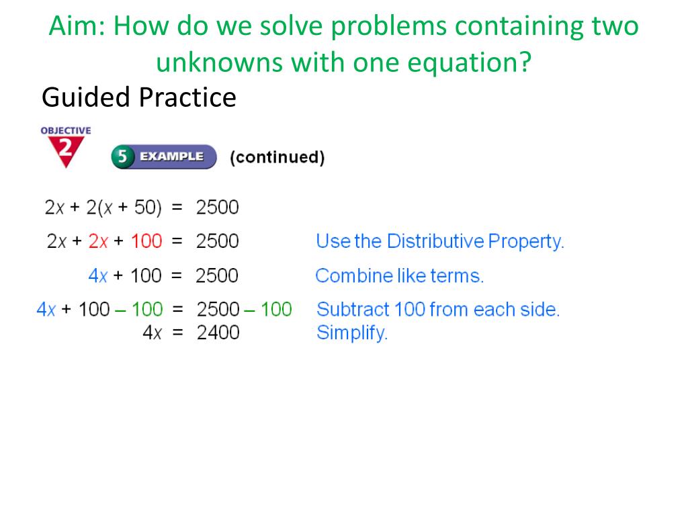
Task: Click 'Use the Distributive Property.' note
Action: tap(440, 241)
